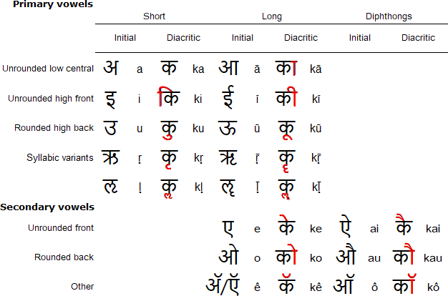Image resolution: width=448 pixels, height=296 pixels.
Task: Click the Diphthongs column header
Action: coord(389,16)
